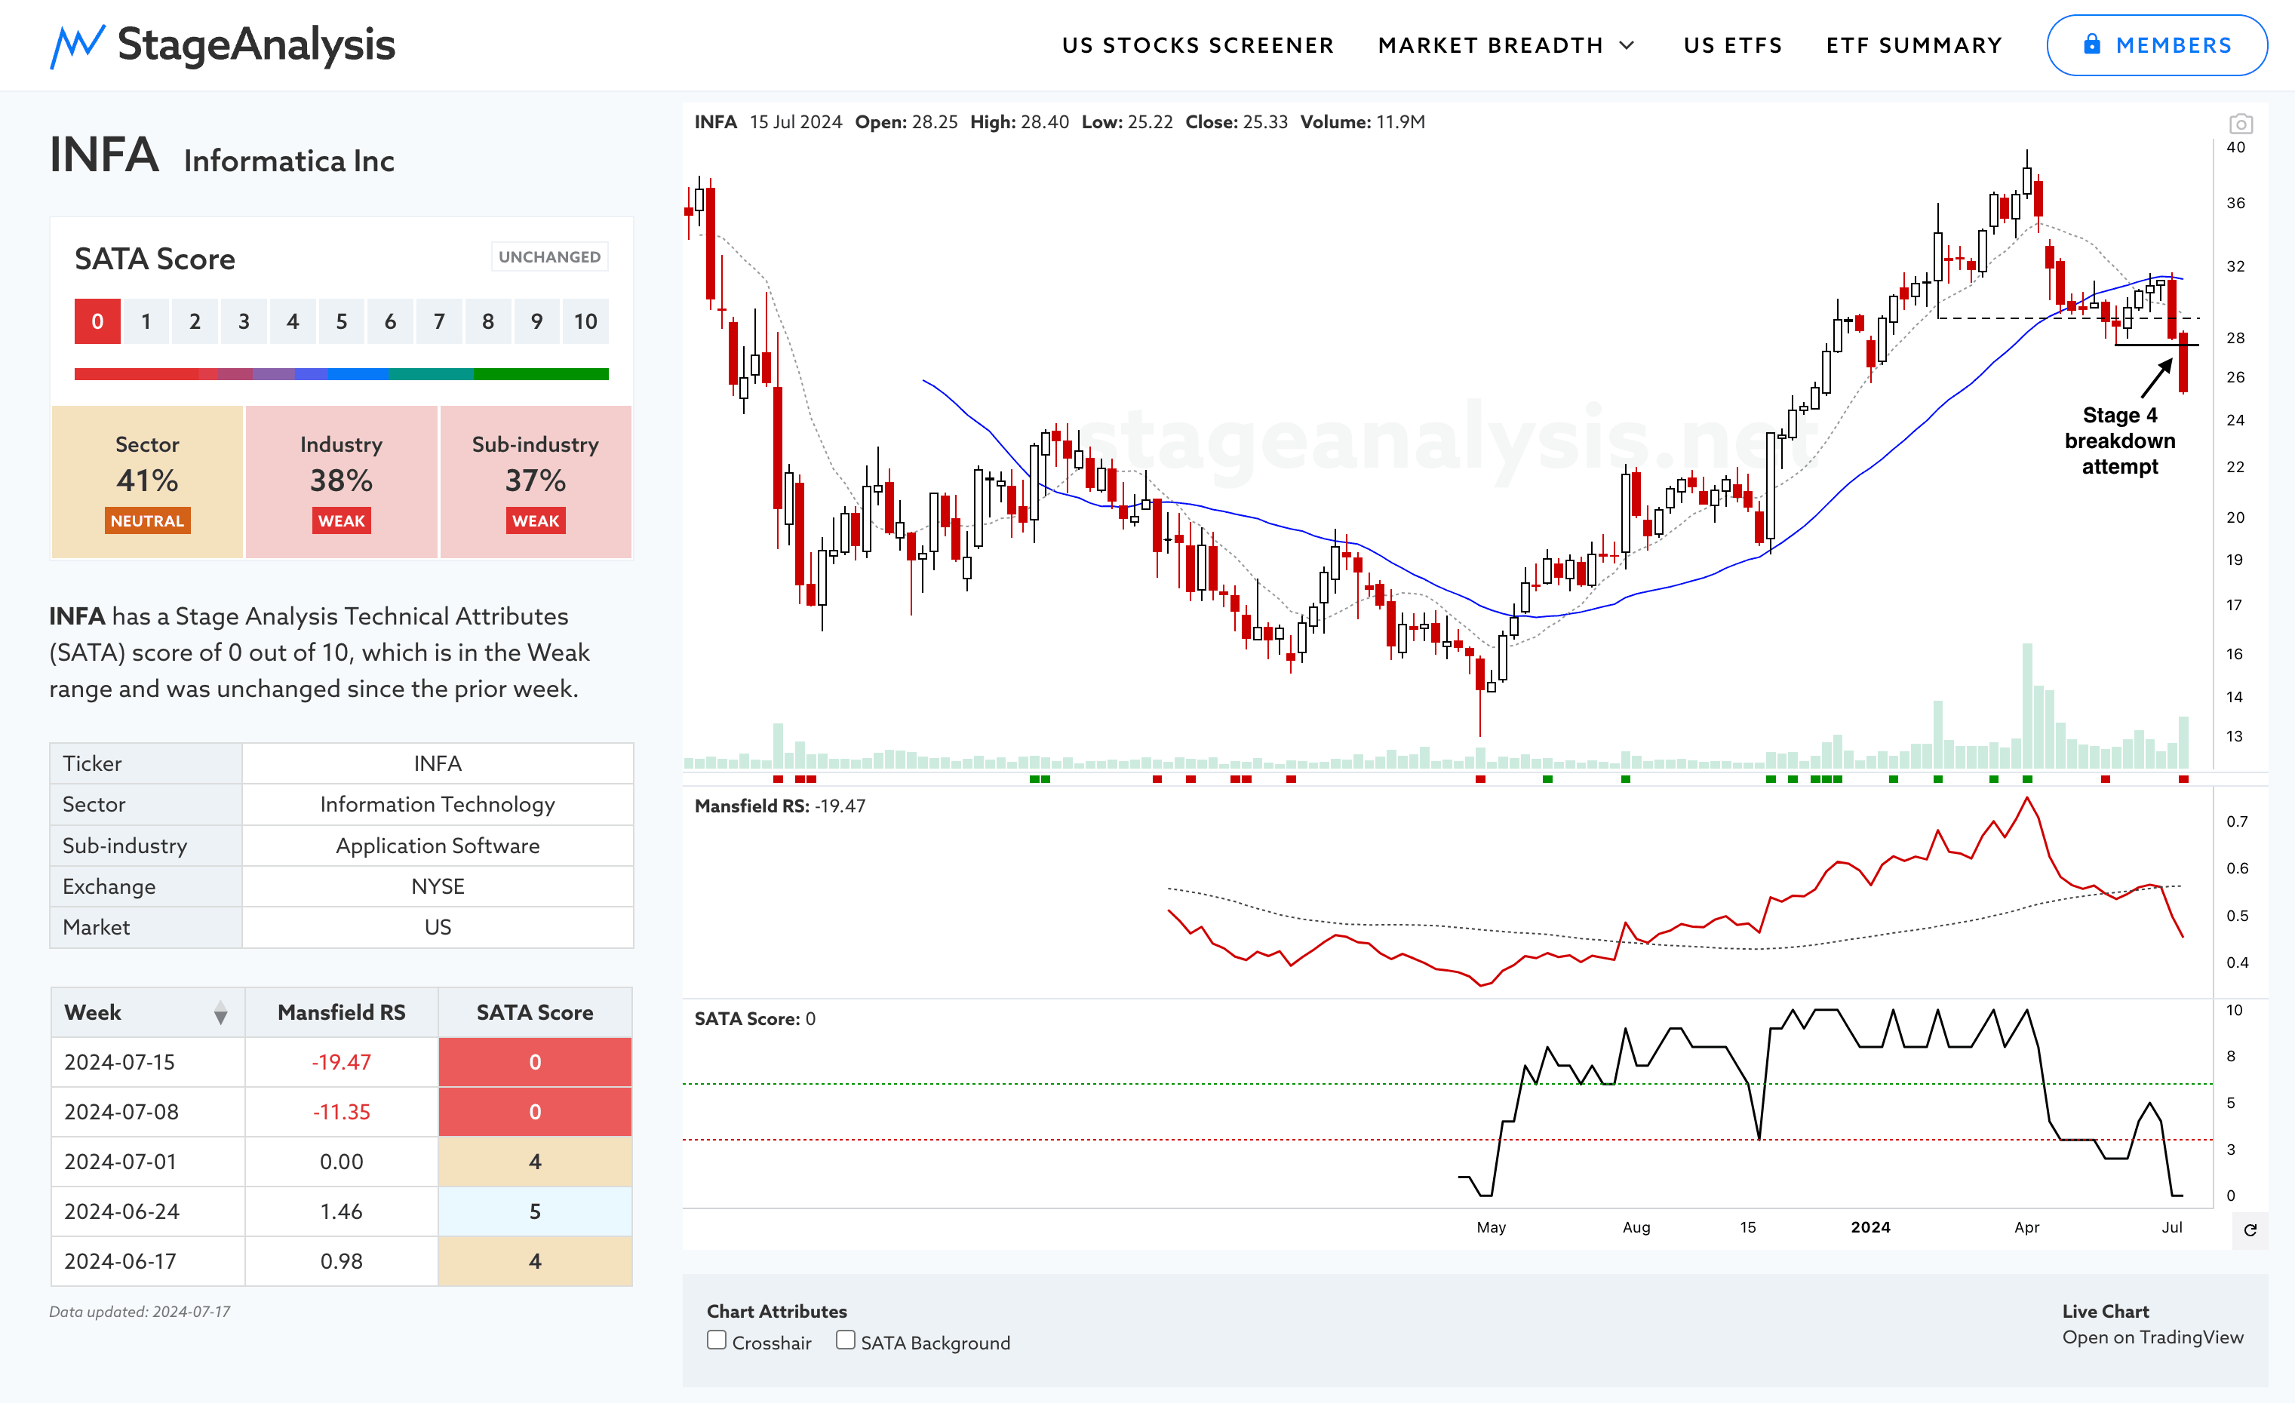Open the chart on TradingView
The width and height of the screenshot is (2295, 1403).
click(x=2152, y=1337)
